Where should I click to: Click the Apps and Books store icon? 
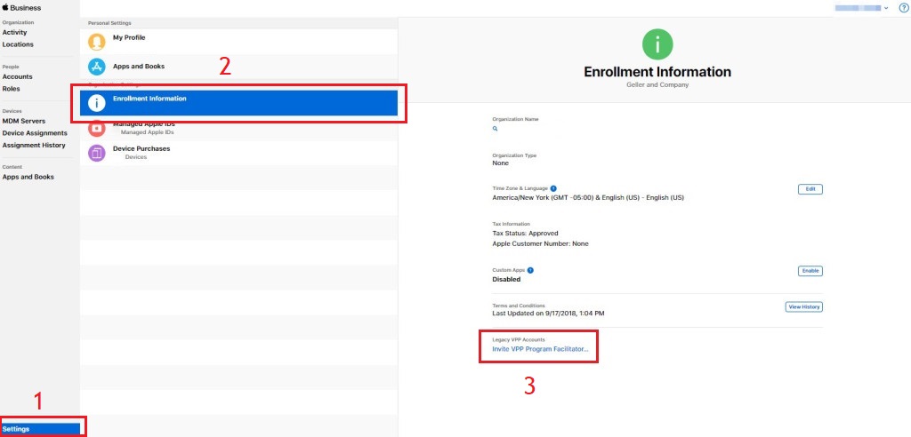[96, 67]
